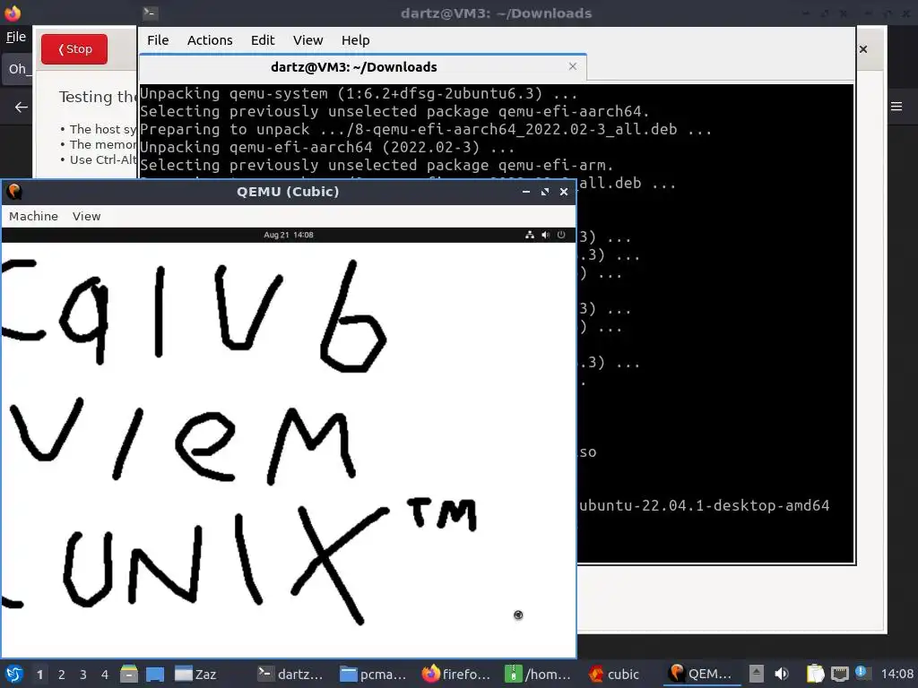Click the Firefox back arrow button
The image size is (918, 688).
[x=22, y=107]
